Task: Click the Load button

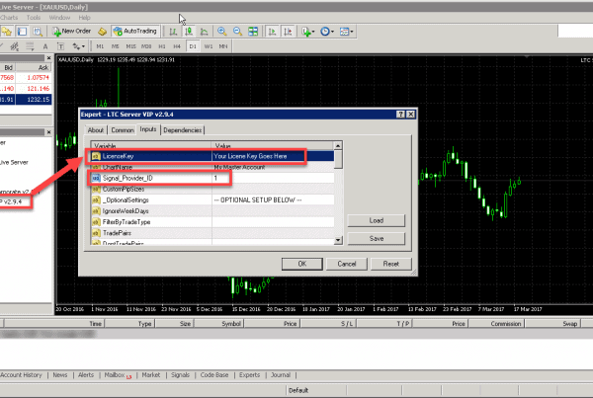Action: point(376,220)
